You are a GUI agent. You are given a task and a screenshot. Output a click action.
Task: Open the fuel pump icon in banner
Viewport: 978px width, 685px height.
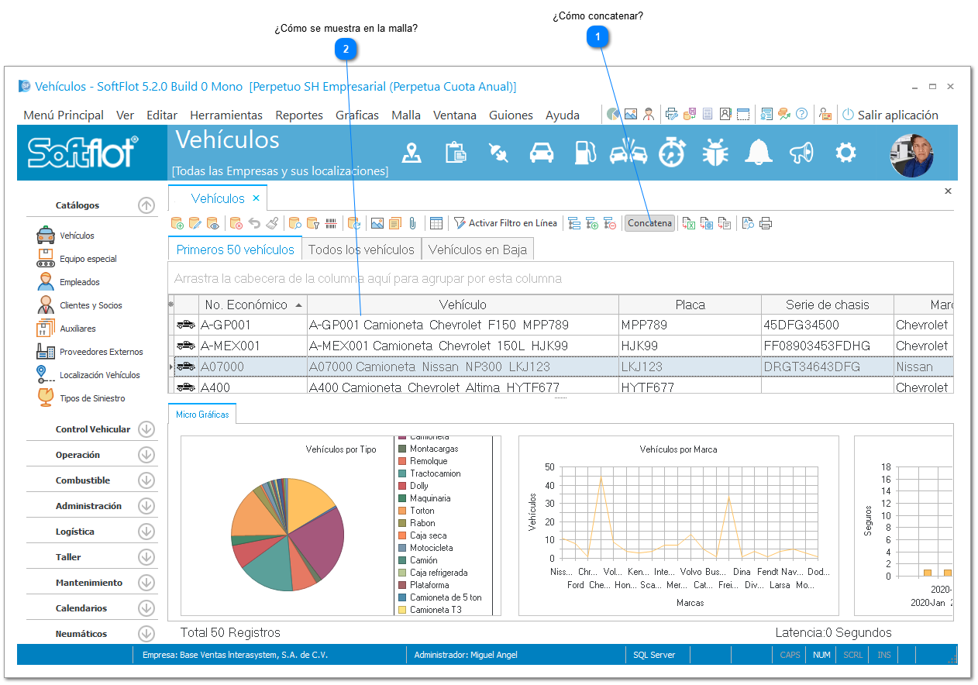[x=585, y=153]
